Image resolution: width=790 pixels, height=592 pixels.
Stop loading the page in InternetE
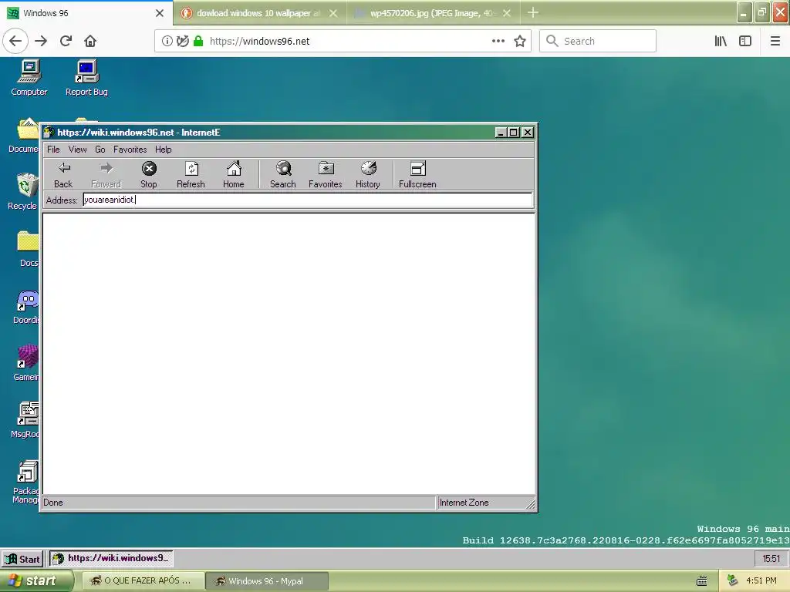pyautogui.click(x=149, y=175)
